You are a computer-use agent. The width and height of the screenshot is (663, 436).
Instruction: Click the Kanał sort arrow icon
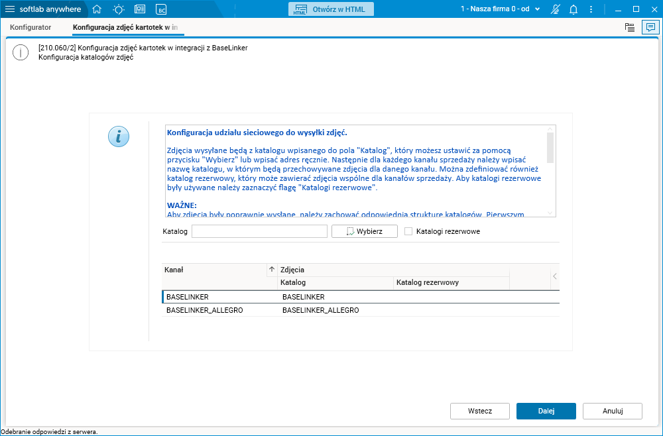272,270
